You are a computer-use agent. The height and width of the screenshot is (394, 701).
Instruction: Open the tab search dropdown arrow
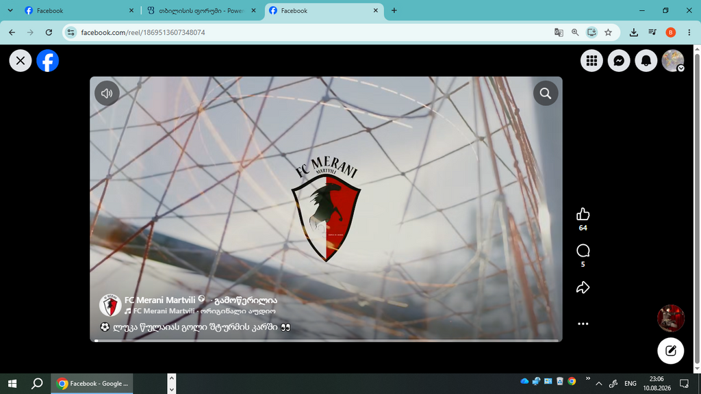point(10,10)
